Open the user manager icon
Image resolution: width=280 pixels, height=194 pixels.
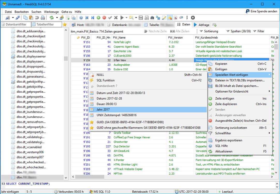pyautogui.click(x=62, y=18)
